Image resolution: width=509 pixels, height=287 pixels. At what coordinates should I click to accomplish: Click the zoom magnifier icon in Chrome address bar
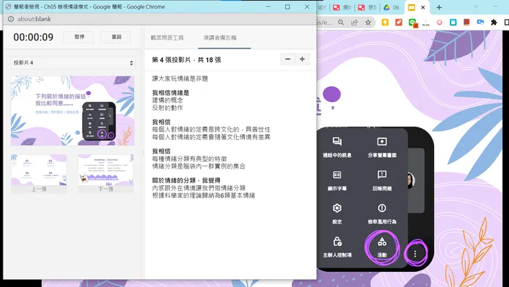click(x=341, y=23)
